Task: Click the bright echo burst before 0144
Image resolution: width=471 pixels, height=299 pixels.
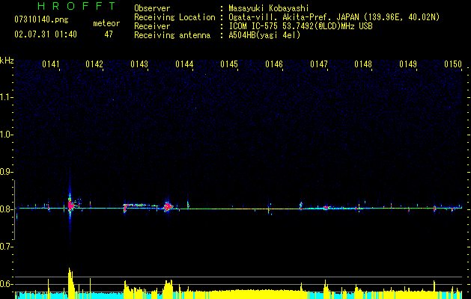Action: click(168, 206)
